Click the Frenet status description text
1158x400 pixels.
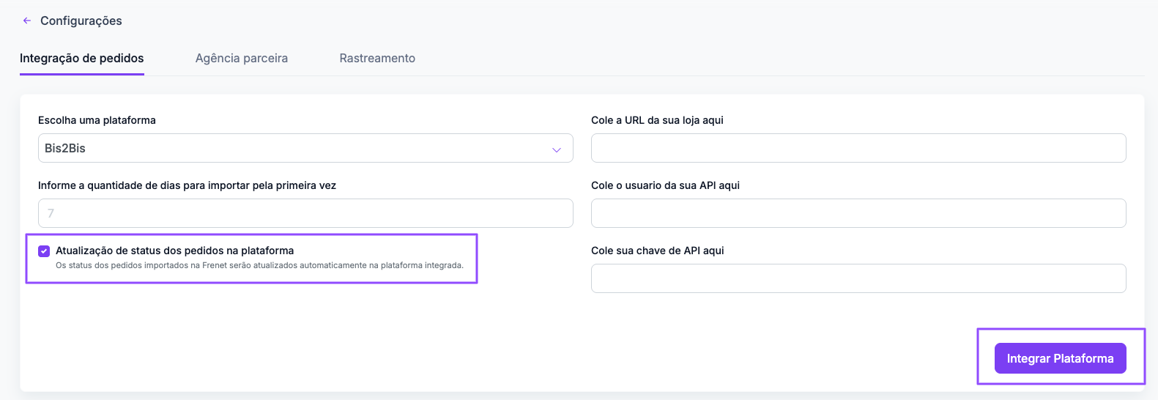point(259,265)
